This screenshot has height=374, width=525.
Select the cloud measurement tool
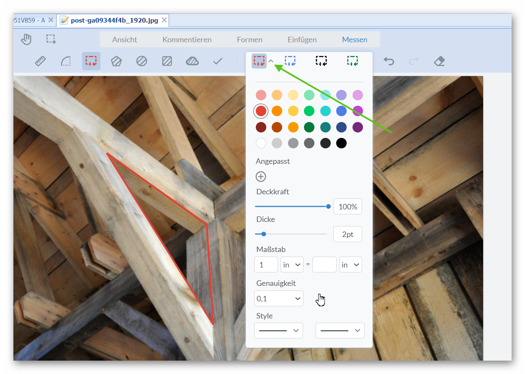click(192, 61)
